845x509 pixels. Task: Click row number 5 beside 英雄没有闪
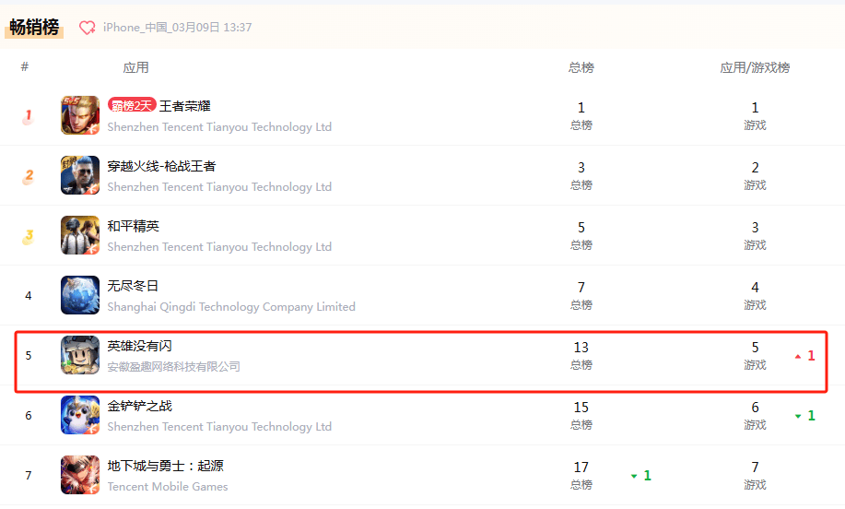[28, 355]
